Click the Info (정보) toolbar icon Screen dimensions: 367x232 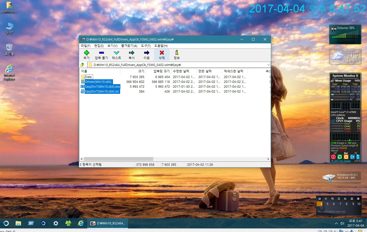point(177,53)
